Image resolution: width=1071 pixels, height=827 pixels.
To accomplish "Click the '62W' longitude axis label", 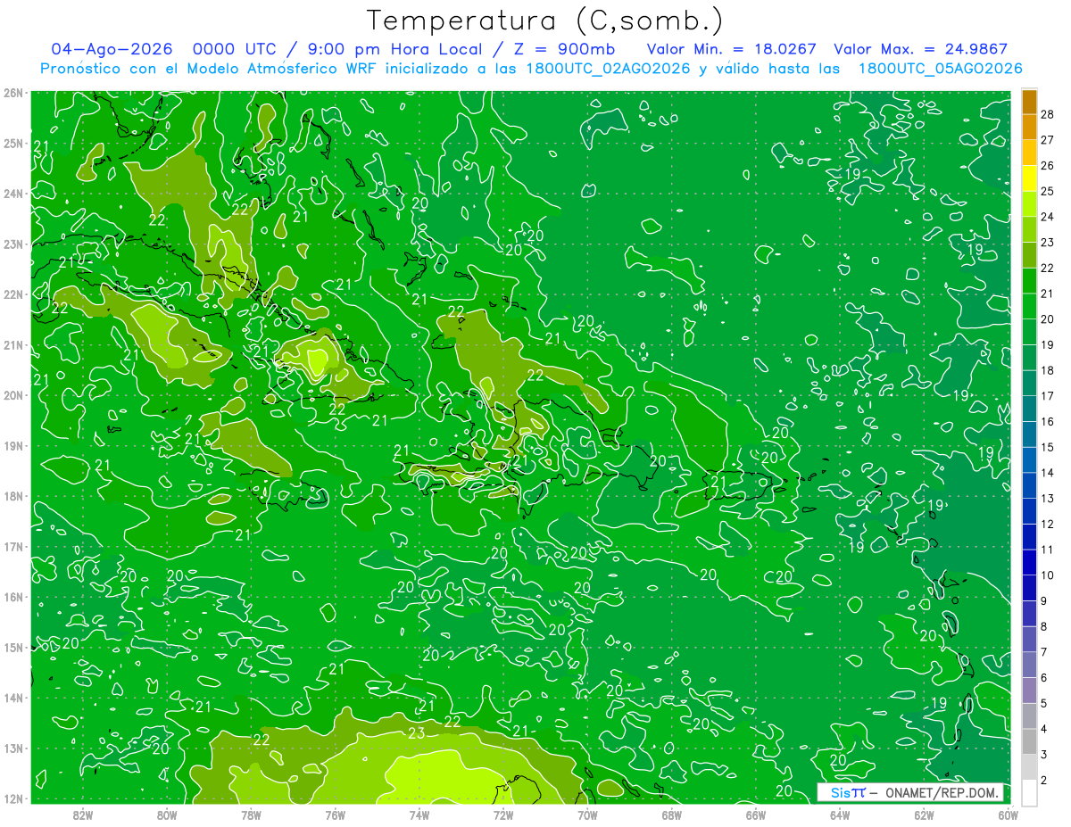I will pos(925,815).
